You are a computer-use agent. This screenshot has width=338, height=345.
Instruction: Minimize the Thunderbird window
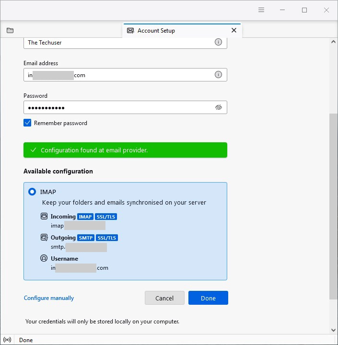coord(282,10)
